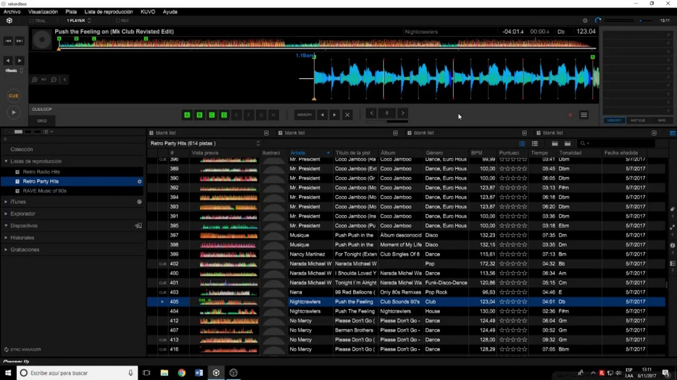Viewport: 677px width, 380px height.
Task: Open Windows Start menu
Action: [x=8, y=373]
